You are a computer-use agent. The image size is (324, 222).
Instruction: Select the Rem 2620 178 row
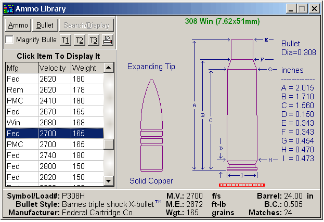55,90
